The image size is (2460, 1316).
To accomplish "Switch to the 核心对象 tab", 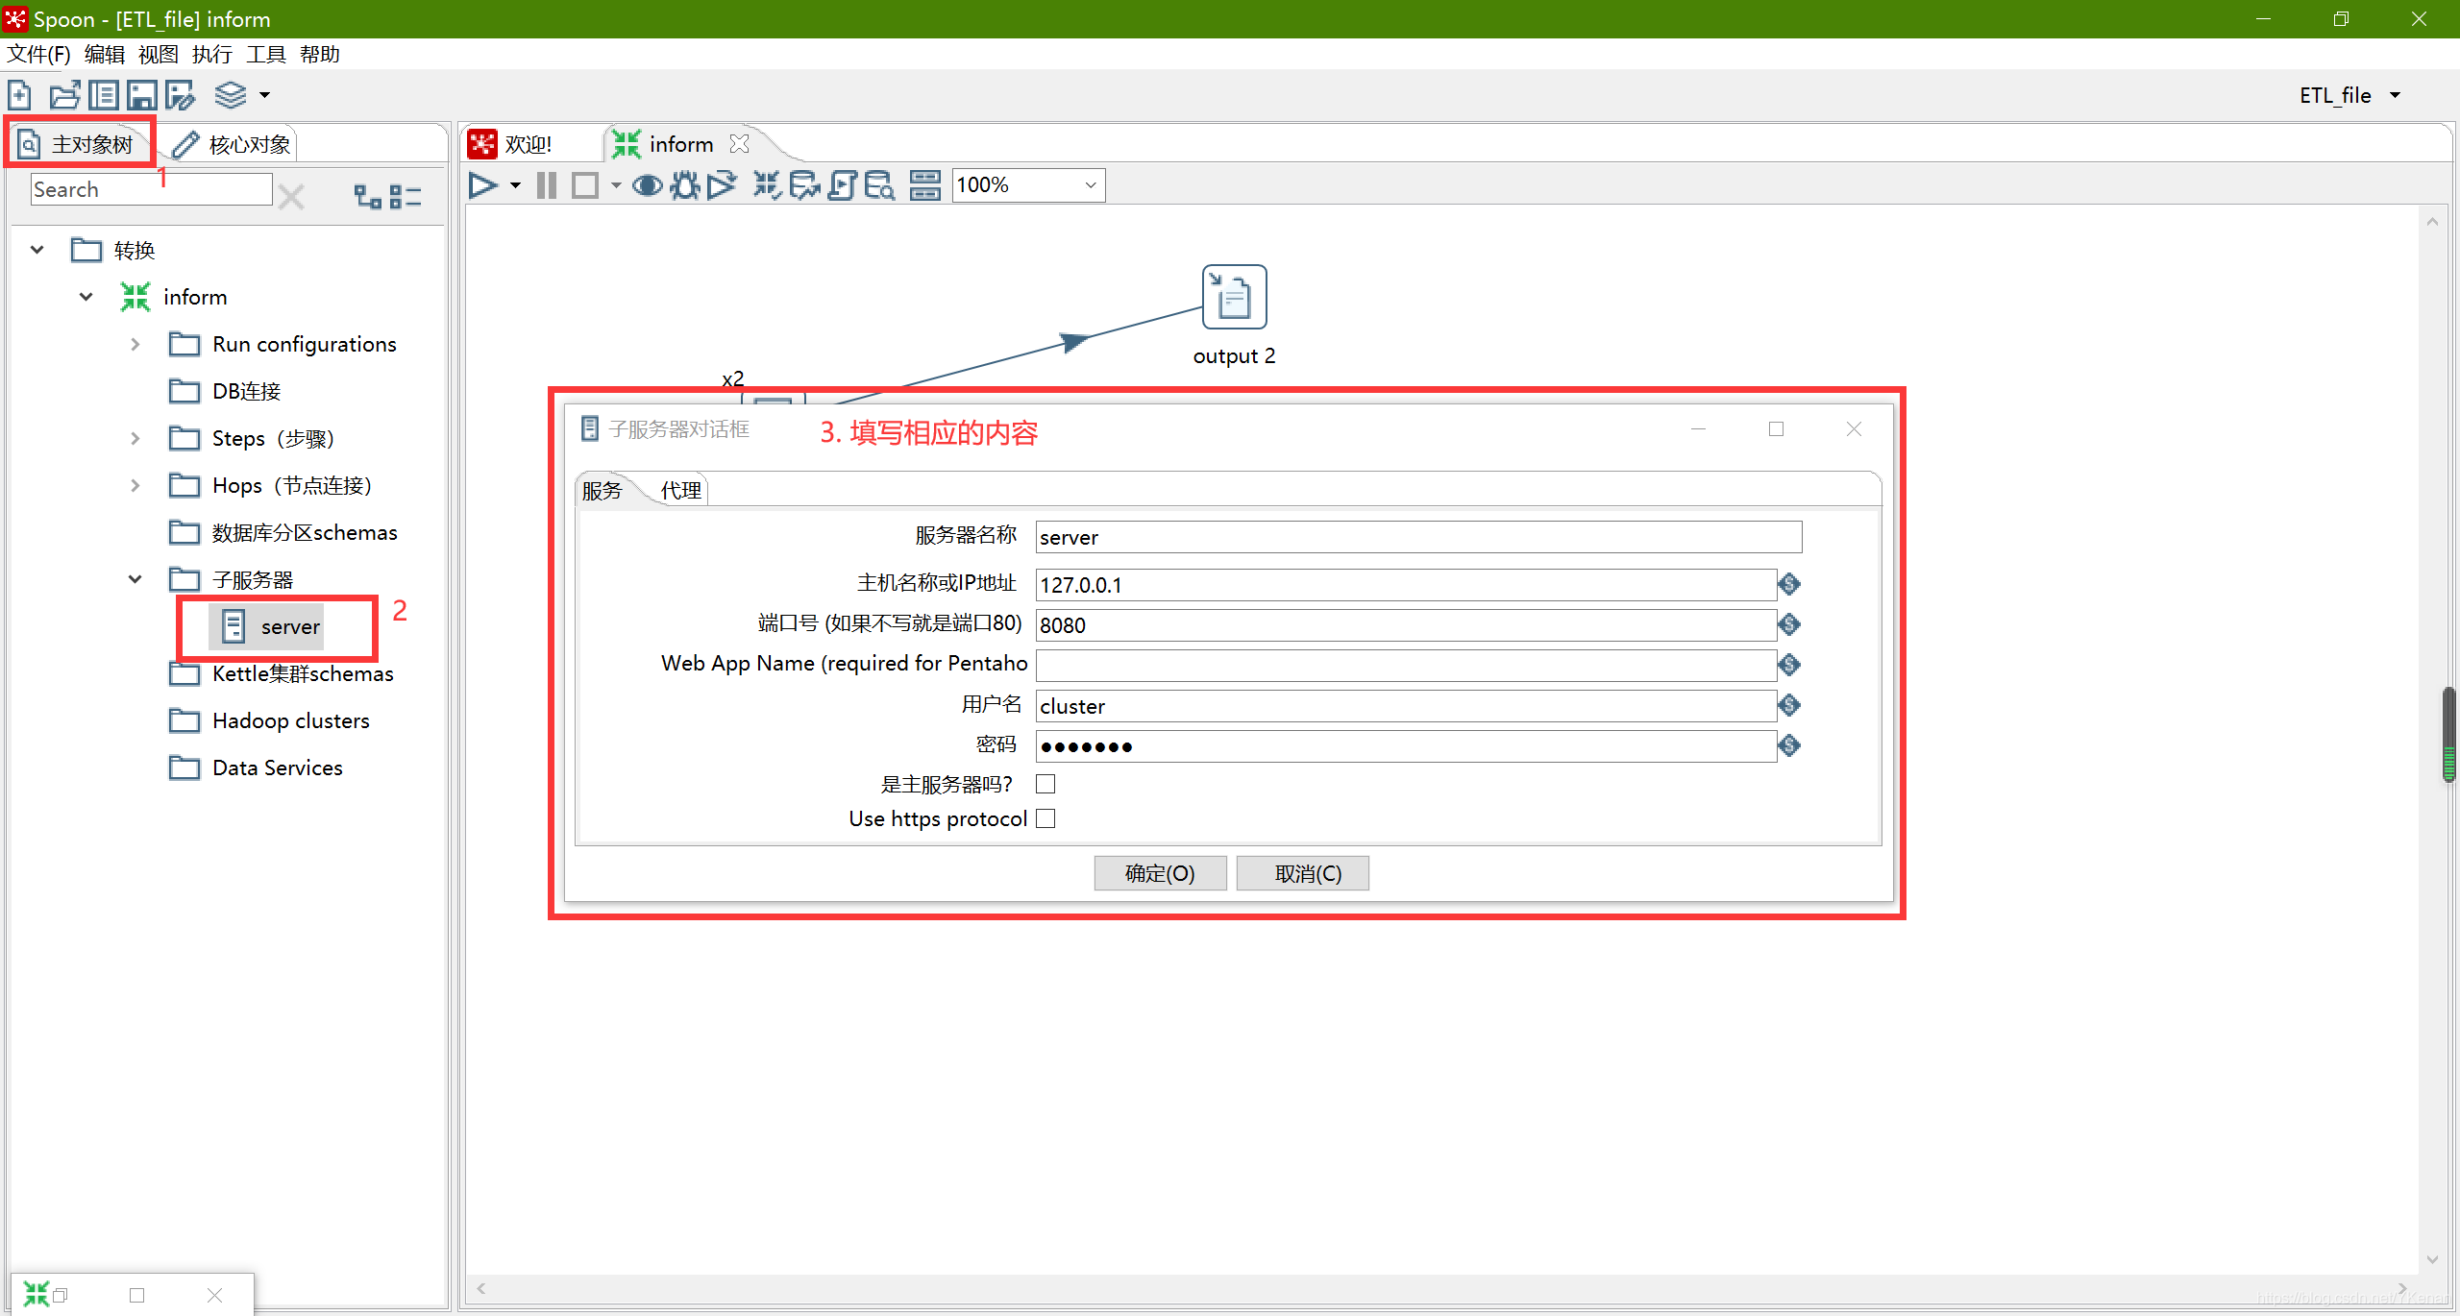I will coord(232,144).
